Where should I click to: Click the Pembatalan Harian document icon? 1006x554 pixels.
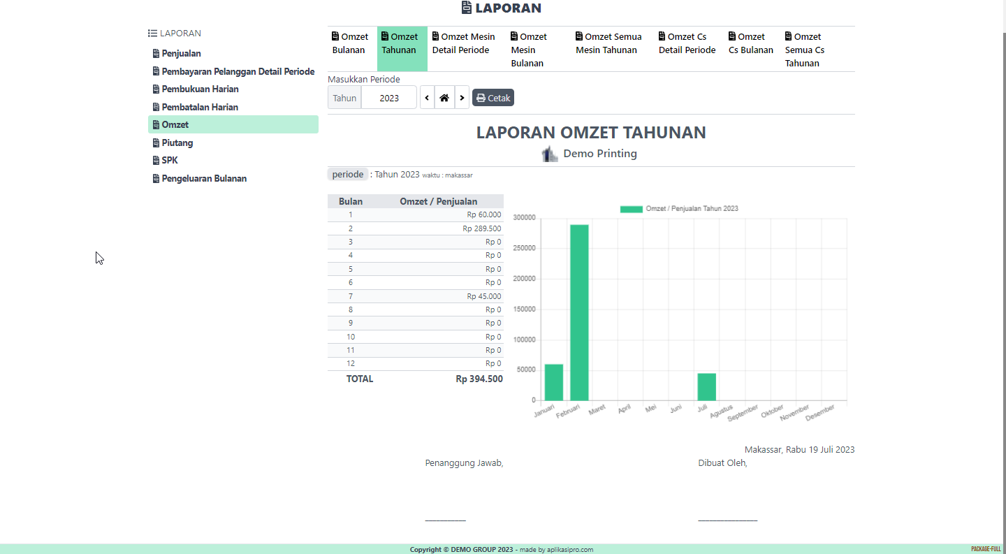point(156,108)
